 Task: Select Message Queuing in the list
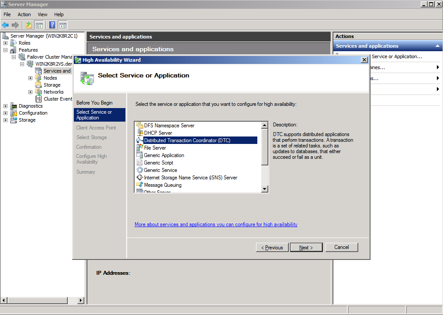pyautogui.click(x=163, y=185)
